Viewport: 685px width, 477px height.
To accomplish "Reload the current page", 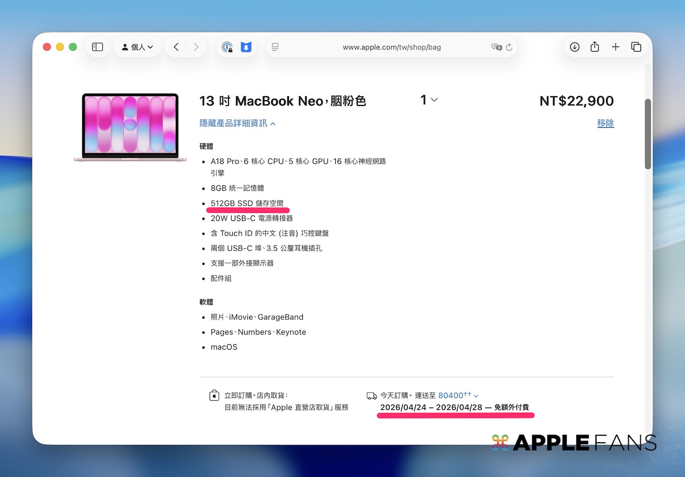I will [x=509, y=47].
